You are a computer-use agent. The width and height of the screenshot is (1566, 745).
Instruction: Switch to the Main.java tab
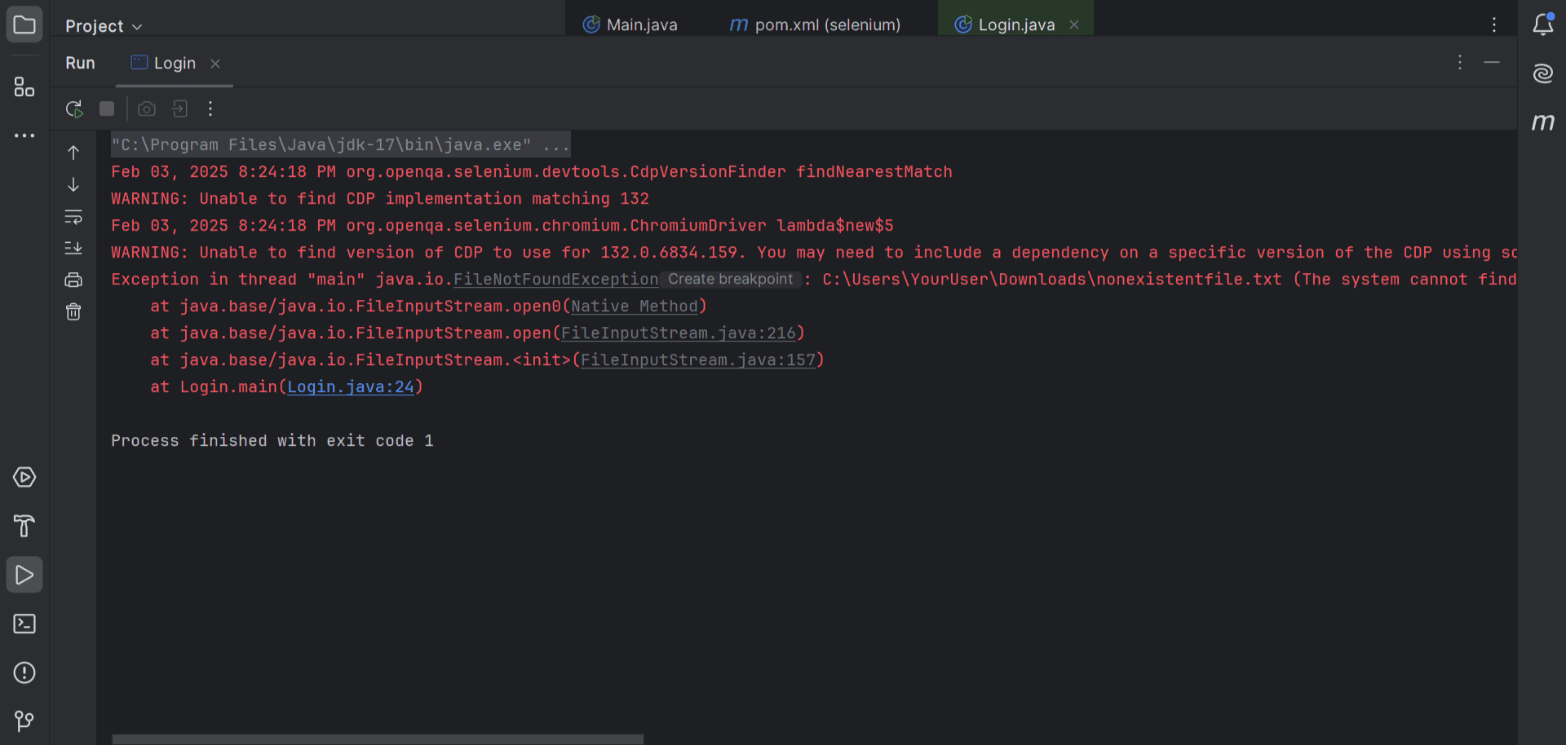pyautogui.click(x=641, y=24)
